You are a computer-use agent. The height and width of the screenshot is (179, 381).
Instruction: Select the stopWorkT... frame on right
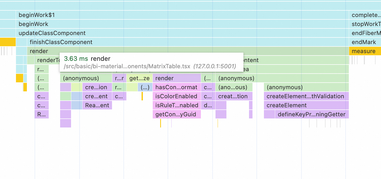coord(365,24)
